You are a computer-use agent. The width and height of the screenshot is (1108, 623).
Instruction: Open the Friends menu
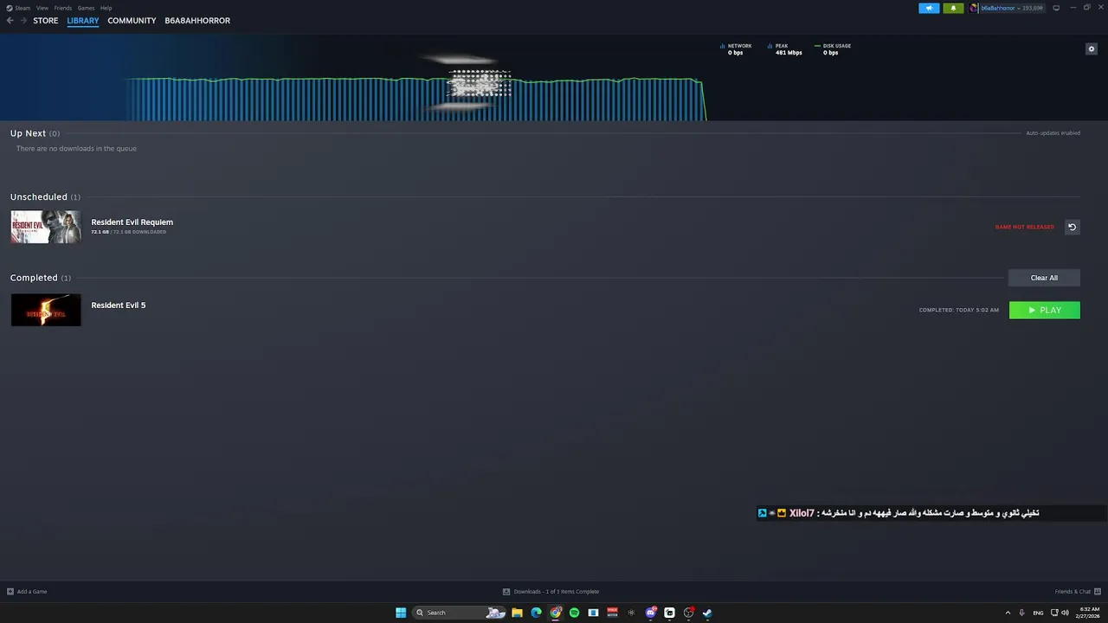63,8
